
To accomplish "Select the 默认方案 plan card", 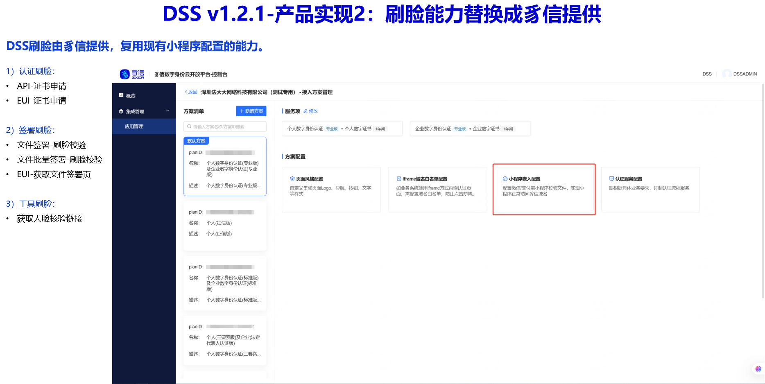I will [x=225, y=166].
